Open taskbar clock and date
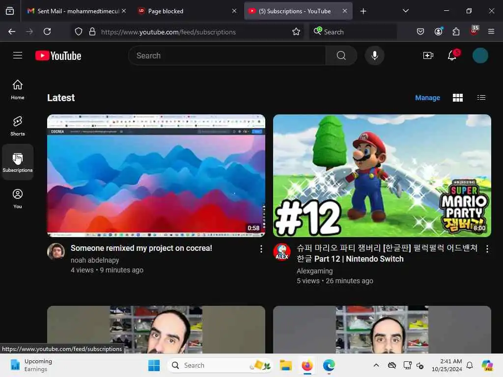 447,365
